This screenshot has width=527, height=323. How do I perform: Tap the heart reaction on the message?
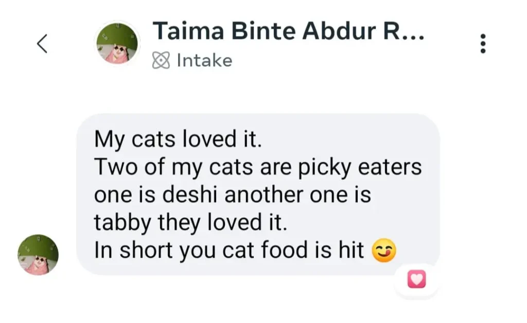point(416,280)
